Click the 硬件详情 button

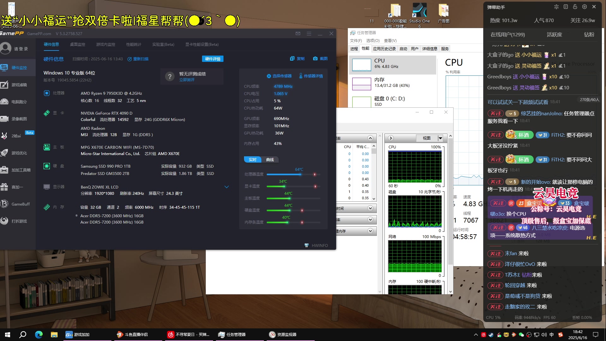(x=213, y=59)
